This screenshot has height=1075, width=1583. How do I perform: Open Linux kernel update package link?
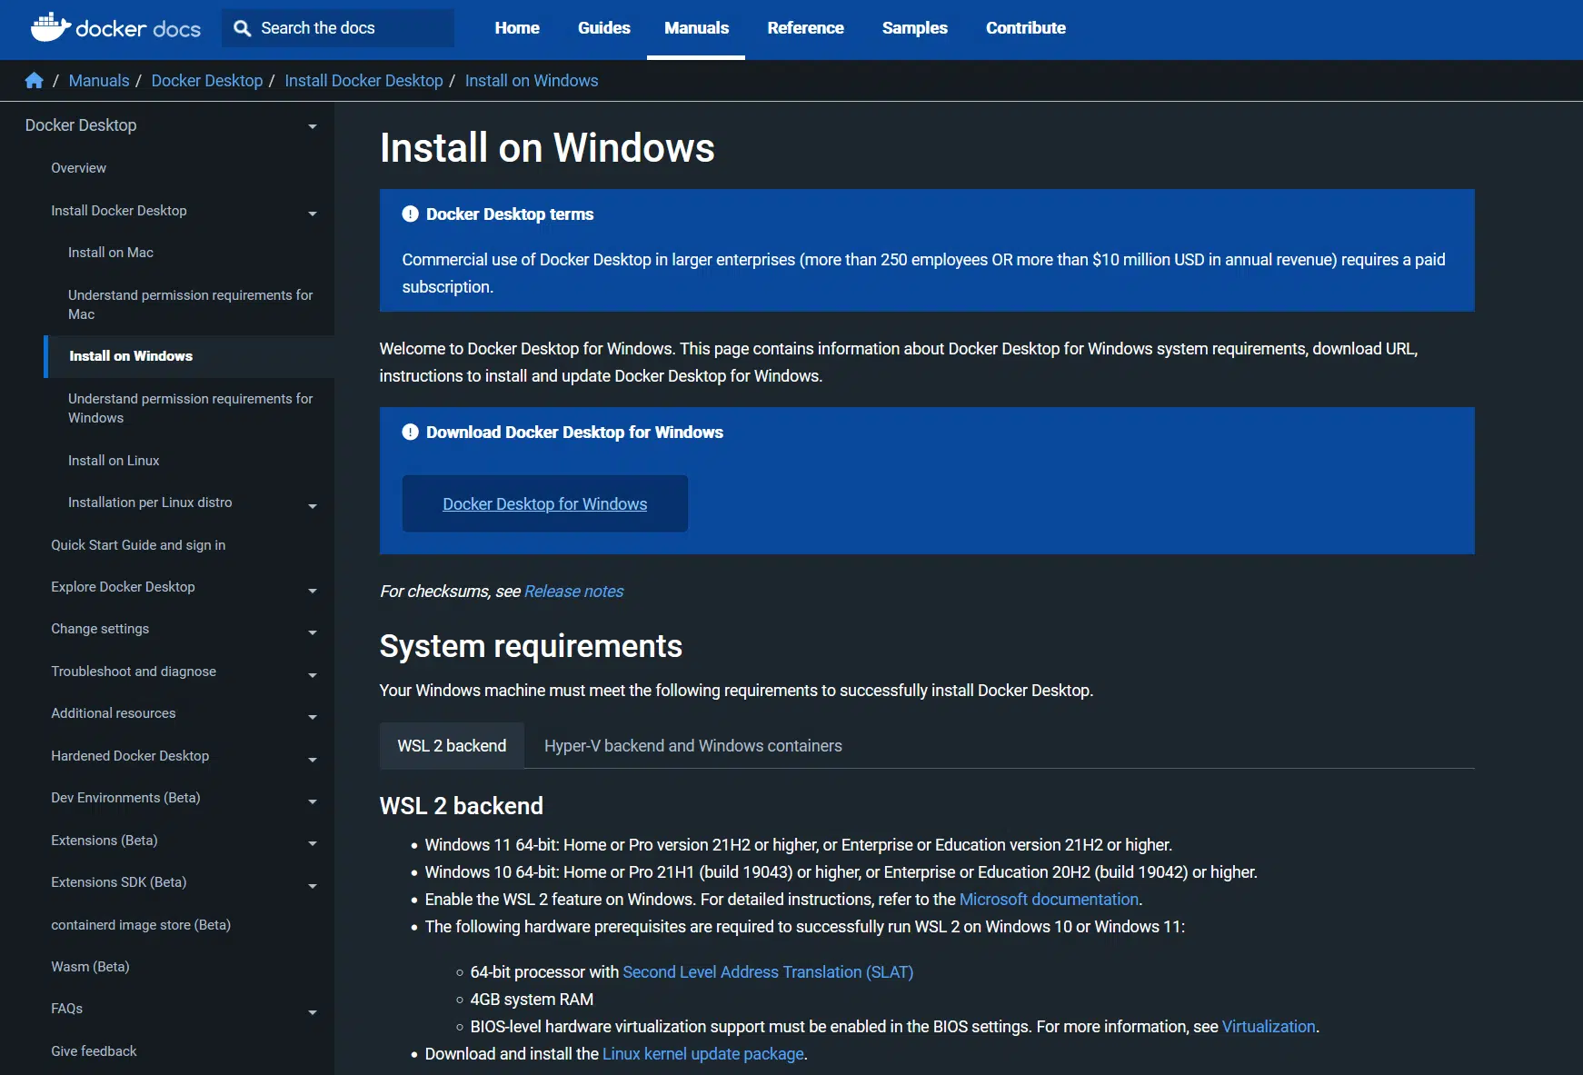(703, 1054)
